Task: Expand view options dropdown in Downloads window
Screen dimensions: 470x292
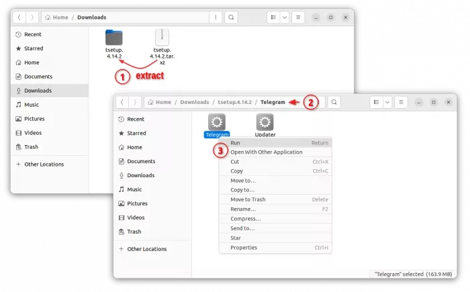Action: point(285,17)
